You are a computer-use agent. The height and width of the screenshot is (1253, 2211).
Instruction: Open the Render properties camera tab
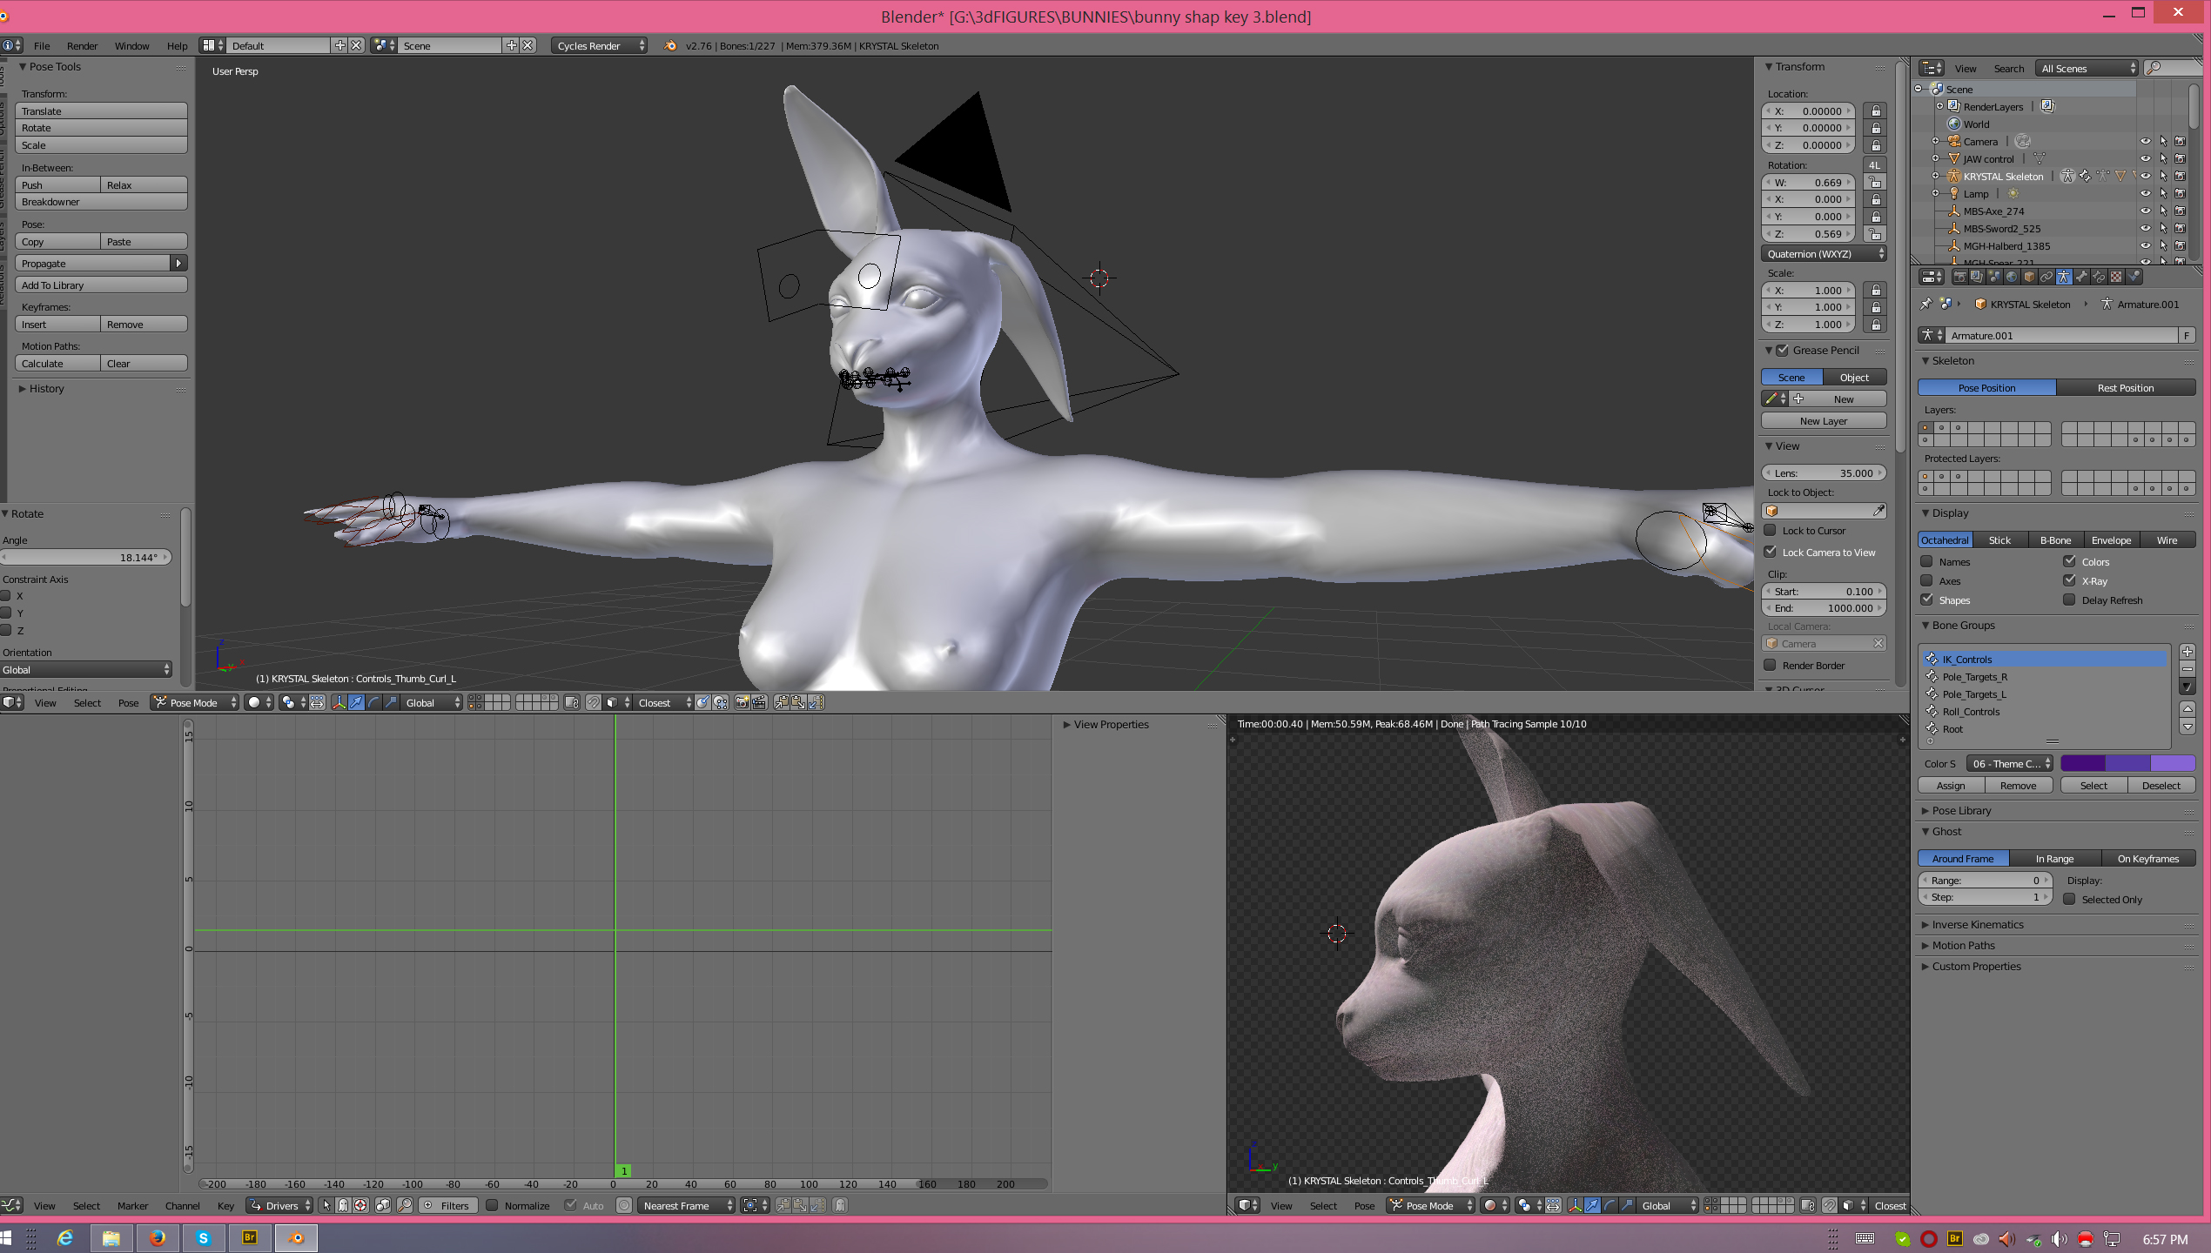pos(1960,277)
